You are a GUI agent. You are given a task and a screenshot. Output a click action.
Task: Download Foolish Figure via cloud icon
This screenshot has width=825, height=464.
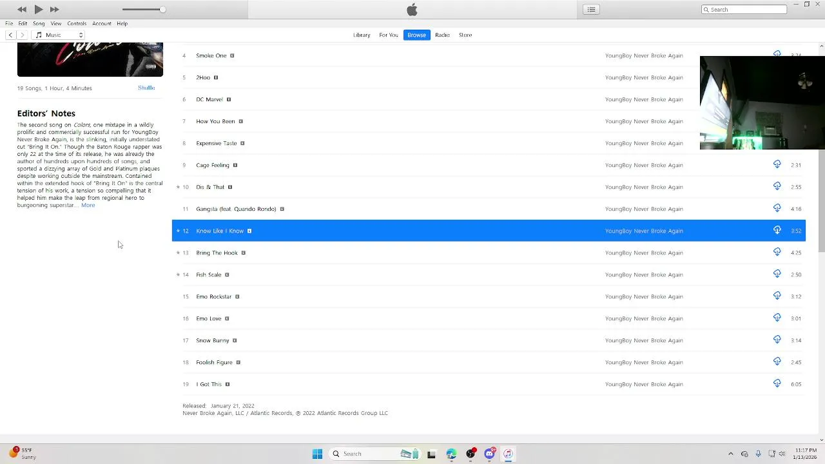click(x=777, y=362)
